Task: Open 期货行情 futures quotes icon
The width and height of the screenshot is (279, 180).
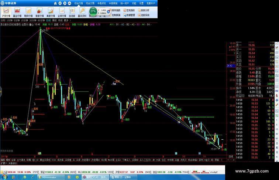Action: (x=28, y=12)
